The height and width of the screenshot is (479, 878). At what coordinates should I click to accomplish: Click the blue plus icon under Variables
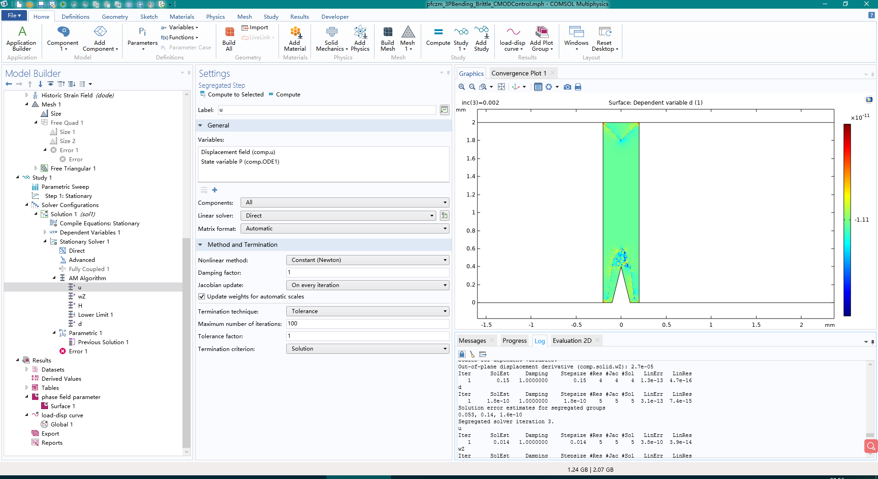click(215, 190)
